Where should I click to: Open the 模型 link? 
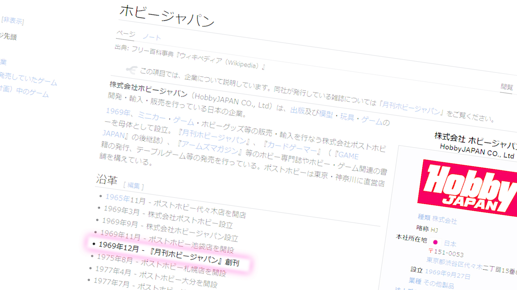[326, 114]
